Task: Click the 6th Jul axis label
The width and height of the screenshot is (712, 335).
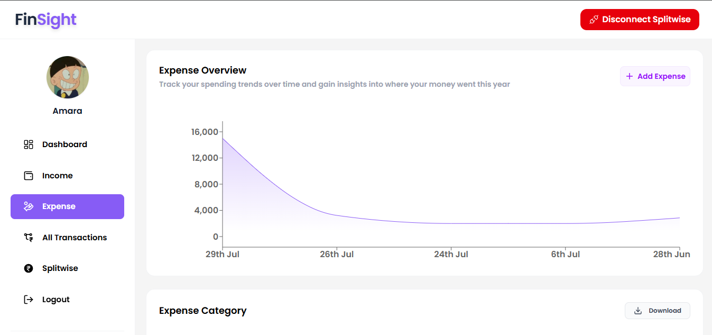Action: [x=566, y=255]
